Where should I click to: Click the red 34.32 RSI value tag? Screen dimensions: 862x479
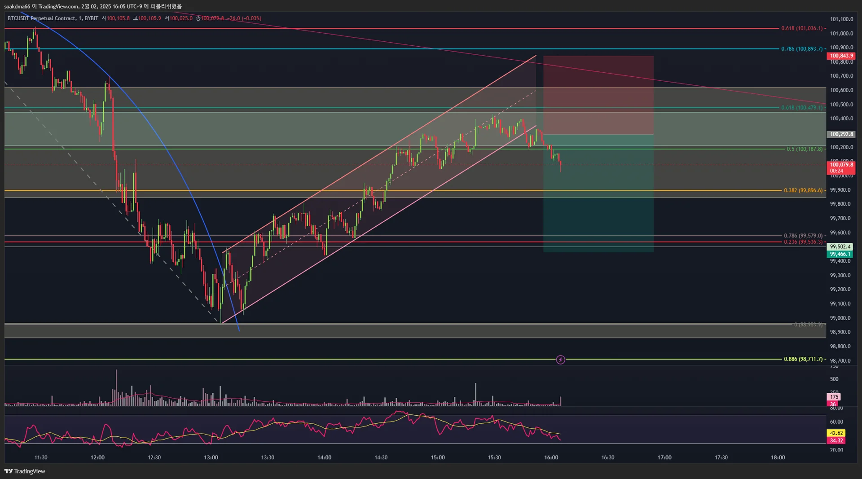pyautogui.click(x=836, y=440)
